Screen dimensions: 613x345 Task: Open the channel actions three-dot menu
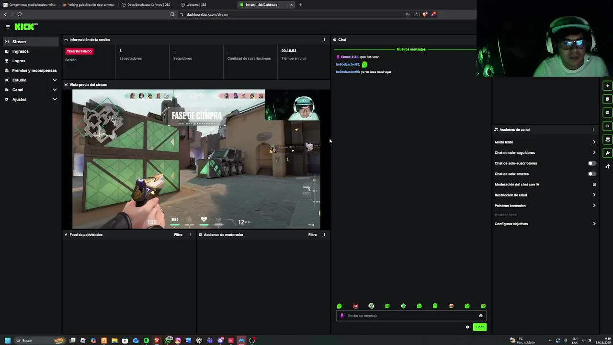click(x=593, y=130)
